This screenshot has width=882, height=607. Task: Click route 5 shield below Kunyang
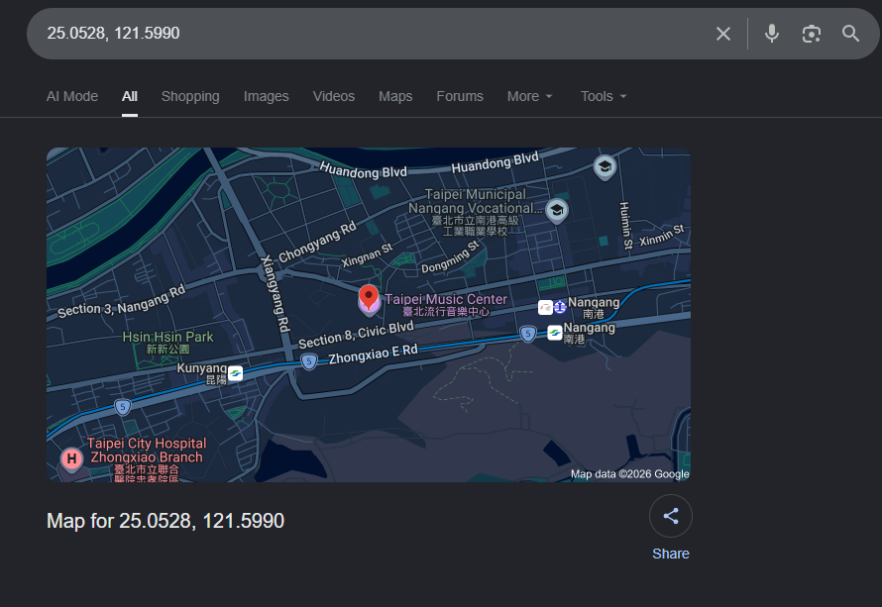[x=123, y=406]
